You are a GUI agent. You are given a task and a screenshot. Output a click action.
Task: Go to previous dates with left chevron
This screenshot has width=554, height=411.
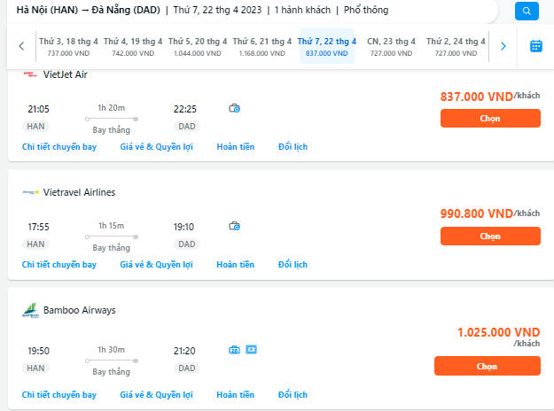[21, 46]
